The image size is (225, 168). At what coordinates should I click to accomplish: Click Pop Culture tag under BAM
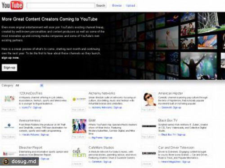point(78,137)
